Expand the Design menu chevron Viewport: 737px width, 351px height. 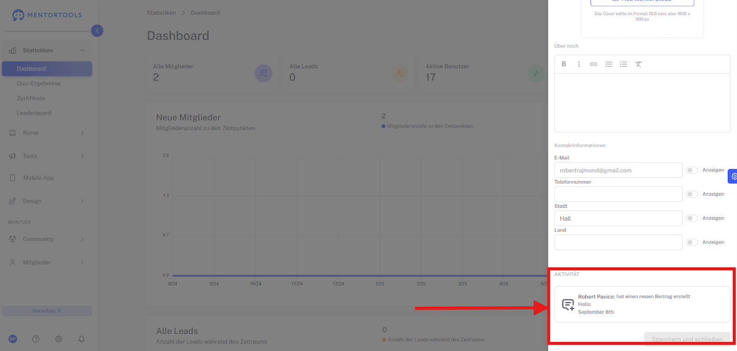(x=82, y=201)
